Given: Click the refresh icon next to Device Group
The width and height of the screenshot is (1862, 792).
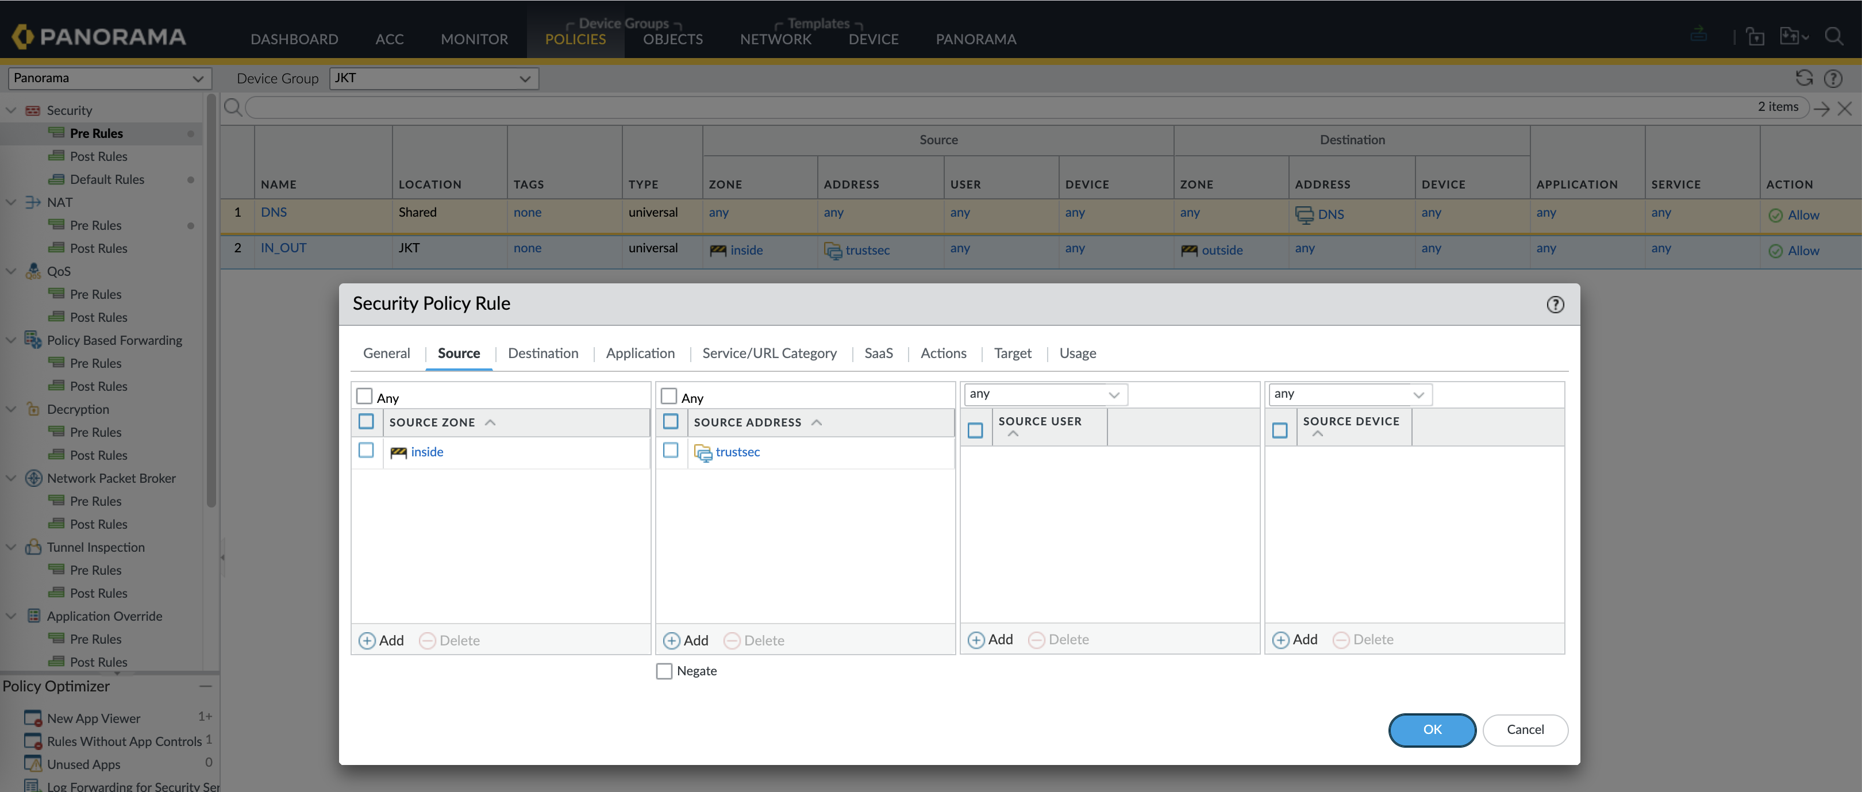Looking at the screenshot, I should click(x=1803, y=78).
